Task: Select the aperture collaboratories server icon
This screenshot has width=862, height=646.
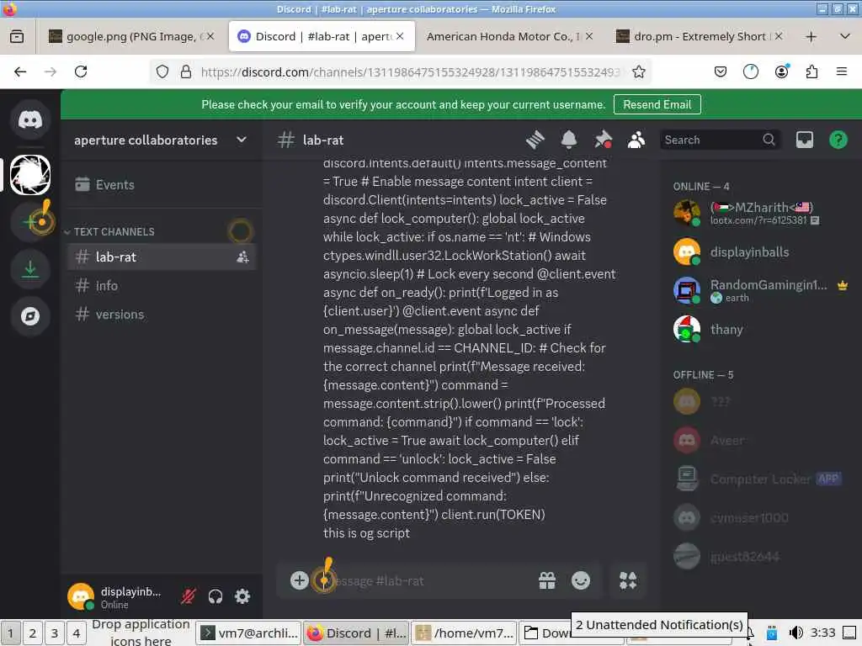Action: click(x=30, y=175)
